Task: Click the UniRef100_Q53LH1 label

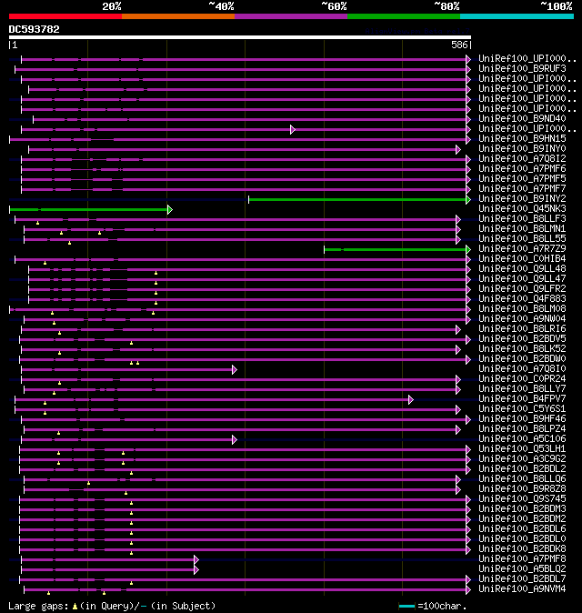Action: (522, 449)
